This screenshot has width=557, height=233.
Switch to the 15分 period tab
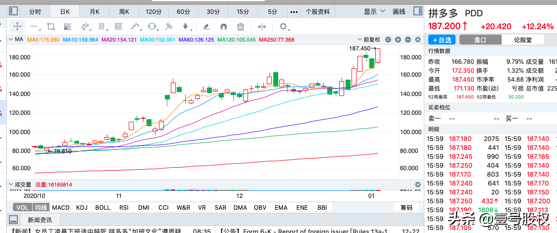click(x=243, y=12)
